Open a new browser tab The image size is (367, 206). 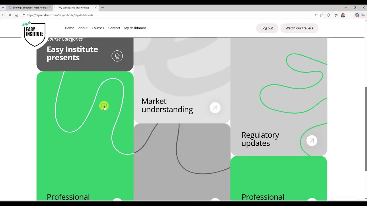click(x=103, y=7)
